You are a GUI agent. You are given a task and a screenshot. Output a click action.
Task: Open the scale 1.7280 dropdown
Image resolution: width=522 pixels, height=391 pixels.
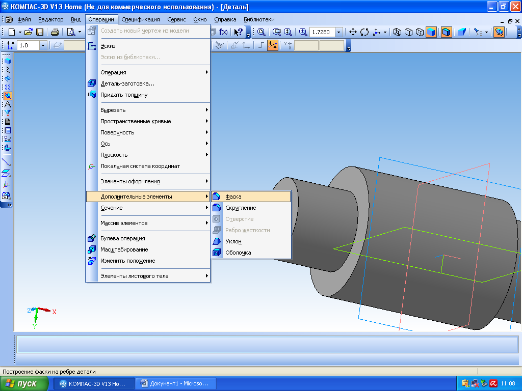(338, 32)
